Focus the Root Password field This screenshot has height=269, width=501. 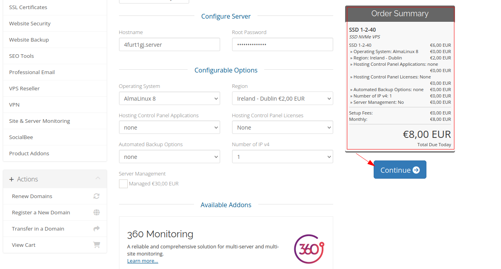[x=282, y=44]
